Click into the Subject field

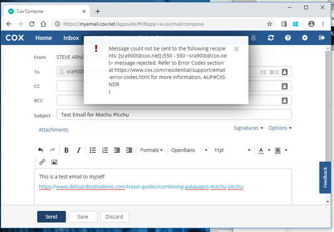[x=174, y=115]
